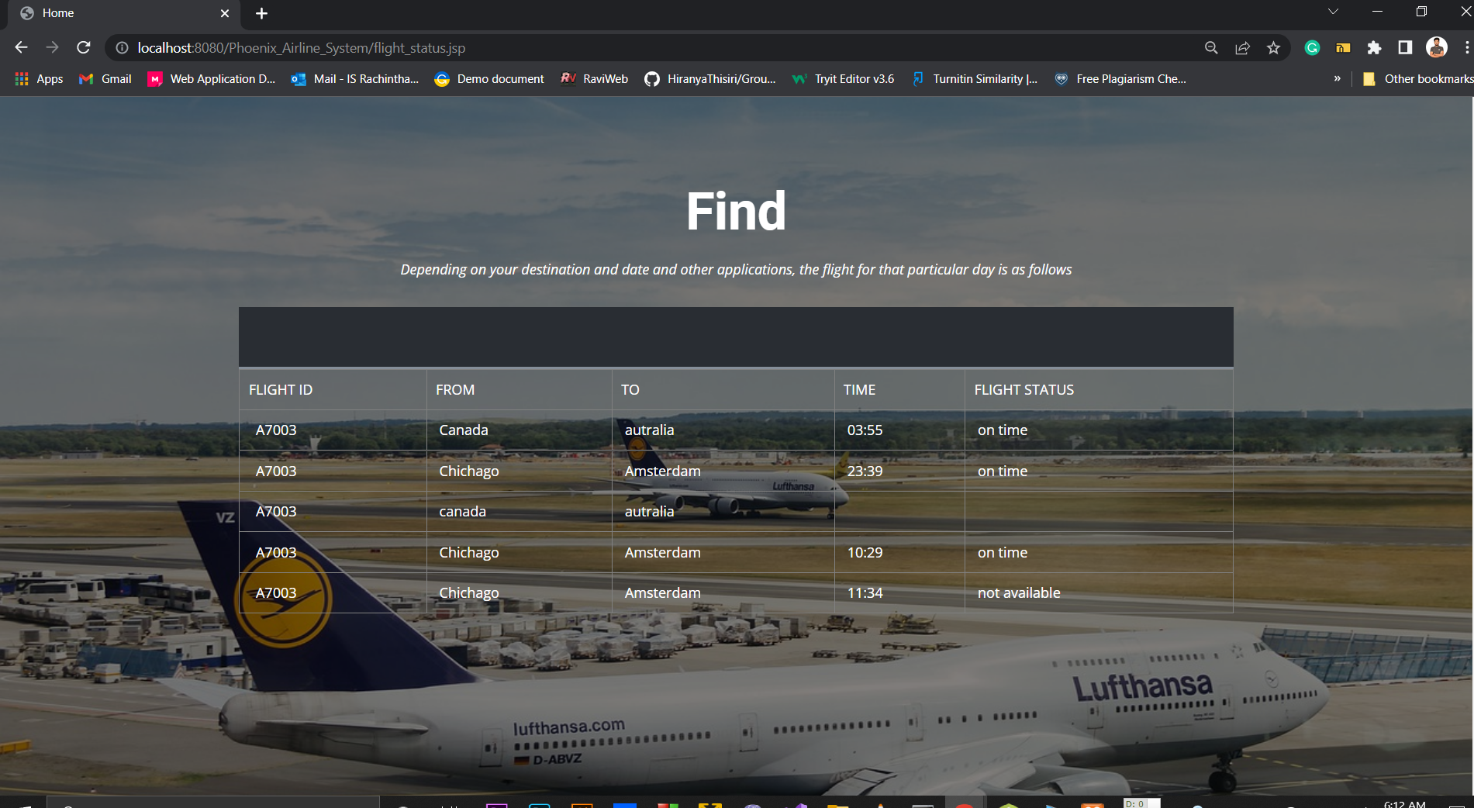Click the Find page heading
Viewport: 1474px width, 808px height.
[736, 212]
